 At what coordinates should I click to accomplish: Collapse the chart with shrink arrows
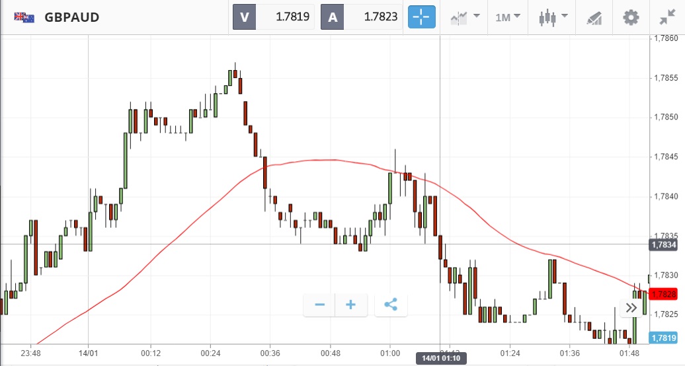[x=668, y=17]
